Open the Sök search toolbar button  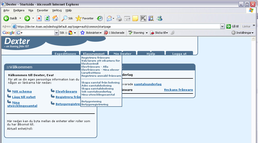[67, 18]
